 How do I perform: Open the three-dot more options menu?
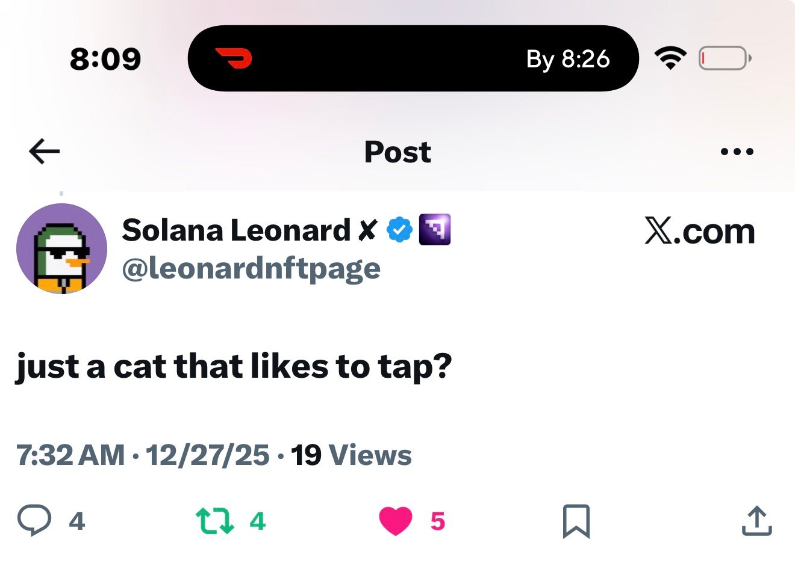[x=737, y=152]
